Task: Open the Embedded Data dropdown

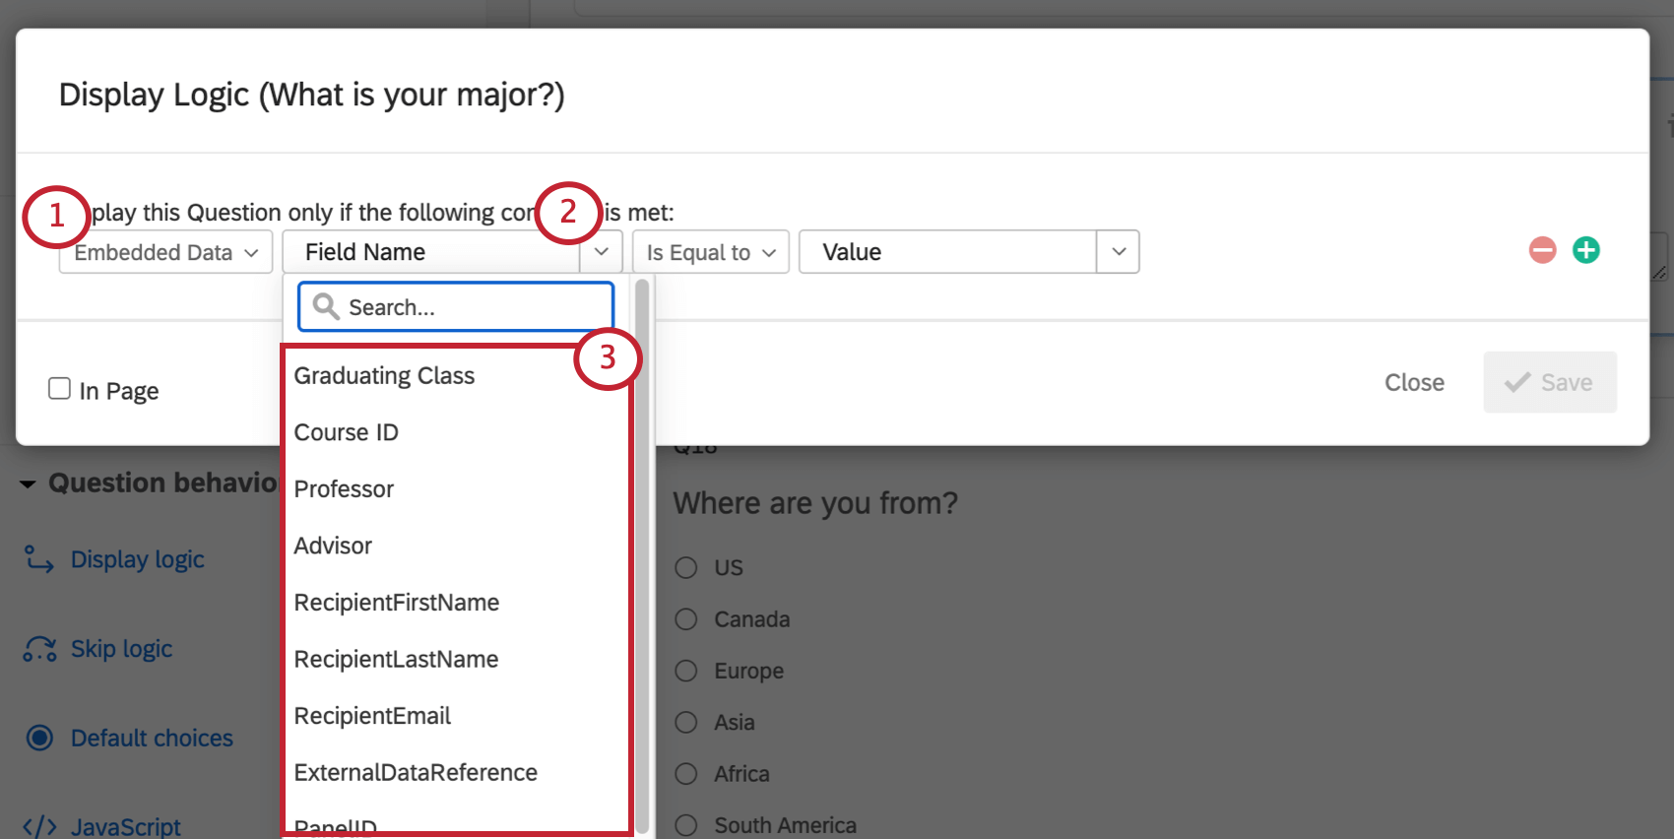Action: pos(165,252)
